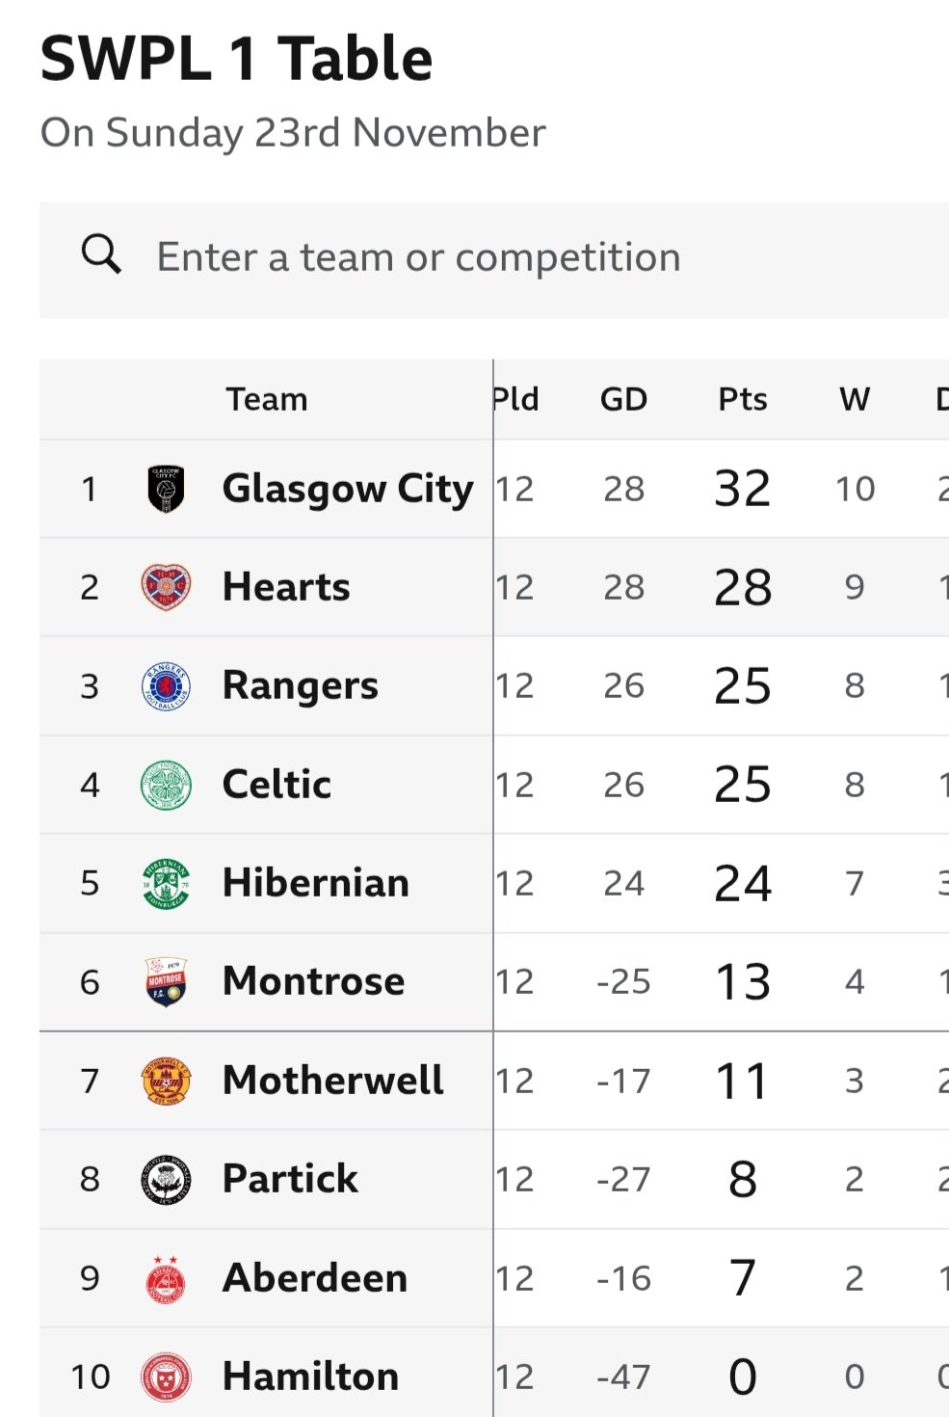
Task: Click the Pts column header
Action: (x=742, y=399)
